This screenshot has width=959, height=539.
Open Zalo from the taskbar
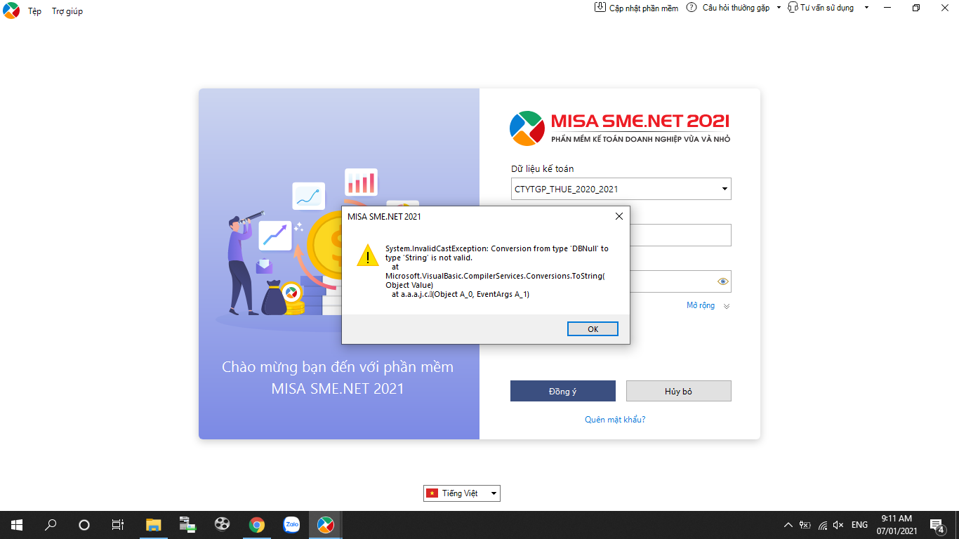coord(291,525)
